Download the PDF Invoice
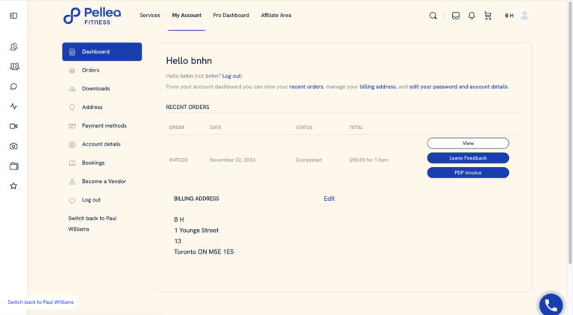573x315 pixels. coord(468,172)
